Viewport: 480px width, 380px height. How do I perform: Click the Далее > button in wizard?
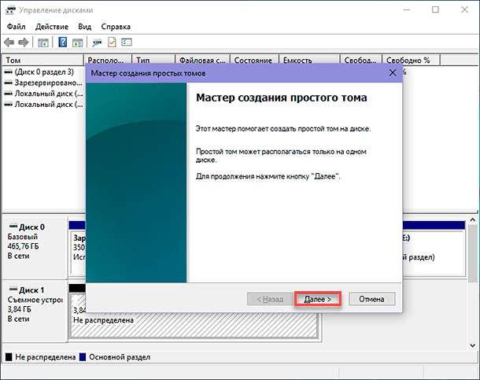coord(318,299)
